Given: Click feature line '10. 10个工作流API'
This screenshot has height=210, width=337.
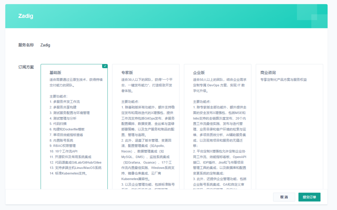Looking at the screenshot, I should (x=63, y=151).
